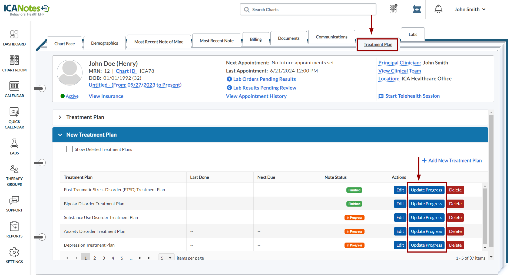Open Therapy Groups from sidebar
510x275 pixels.
point(14,169)
